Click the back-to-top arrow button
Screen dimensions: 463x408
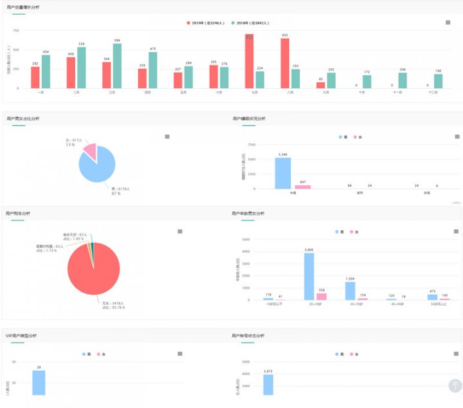pos(455,386)
